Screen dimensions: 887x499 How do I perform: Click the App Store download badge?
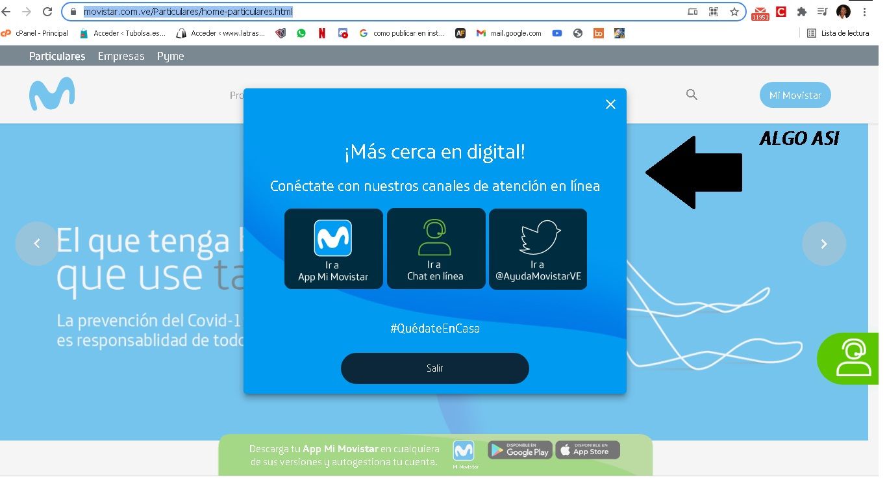(588, 450)
